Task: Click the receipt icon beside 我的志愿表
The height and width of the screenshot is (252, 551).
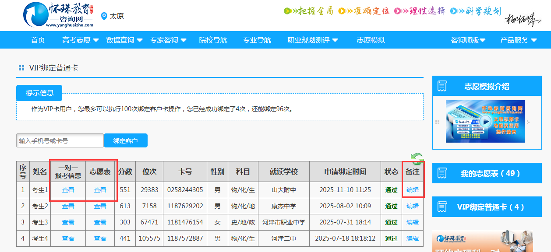Action: coord(442,173)
